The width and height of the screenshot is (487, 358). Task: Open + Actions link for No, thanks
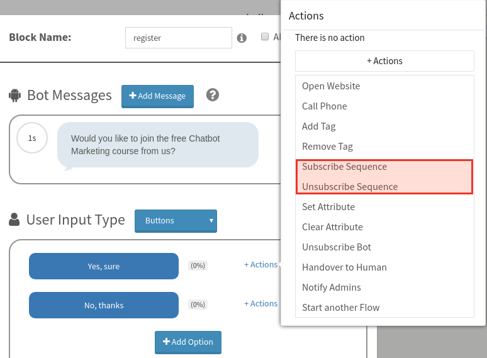[x=261, y=303]
